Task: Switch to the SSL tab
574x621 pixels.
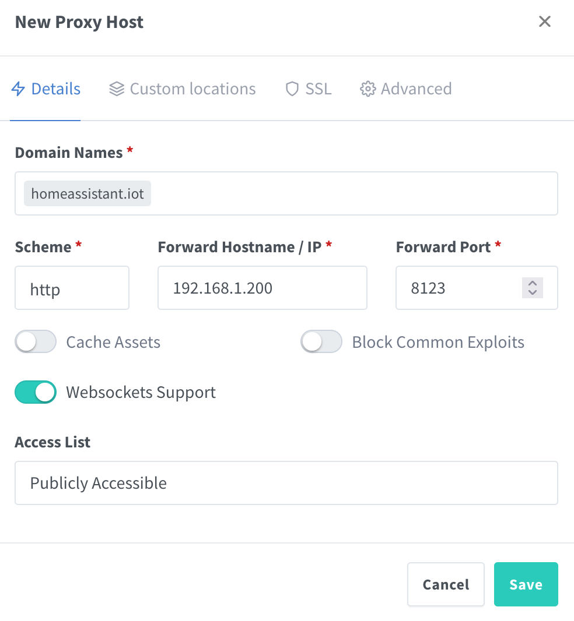Action: (317, 89)
